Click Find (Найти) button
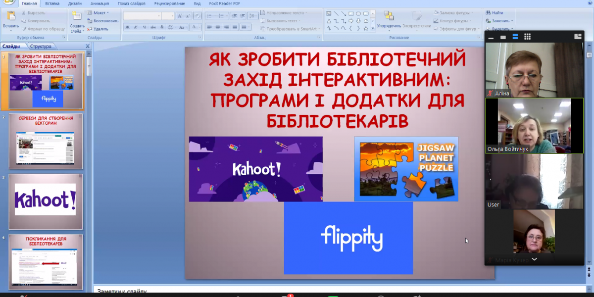This screenshot has height=297, width=594. 495,13
